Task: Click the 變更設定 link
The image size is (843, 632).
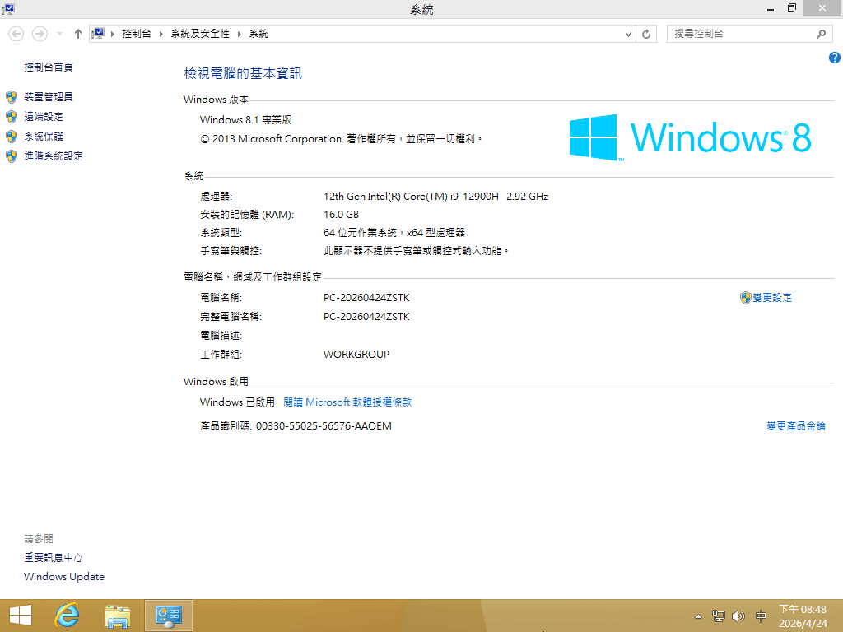Action: coord(771,298)
